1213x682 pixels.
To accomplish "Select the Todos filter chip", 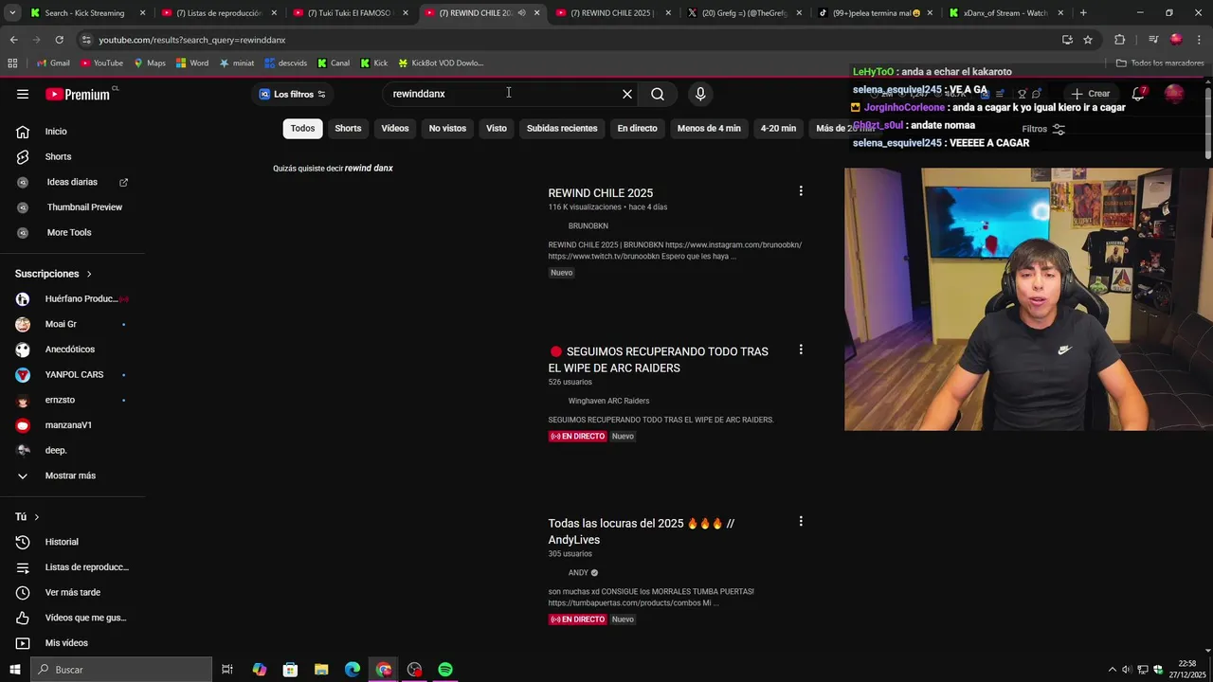I will [302, 128].
